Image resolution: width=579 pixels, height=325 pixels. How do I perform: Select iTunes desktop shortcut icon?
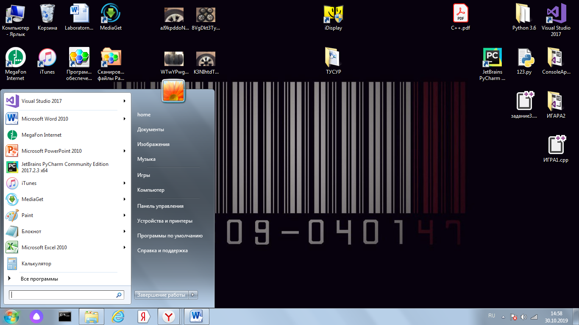47,61
